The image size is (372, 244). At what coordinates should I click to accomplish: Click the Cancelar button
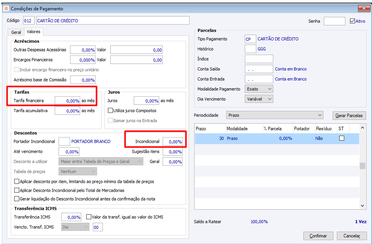[x=352, y=236]
